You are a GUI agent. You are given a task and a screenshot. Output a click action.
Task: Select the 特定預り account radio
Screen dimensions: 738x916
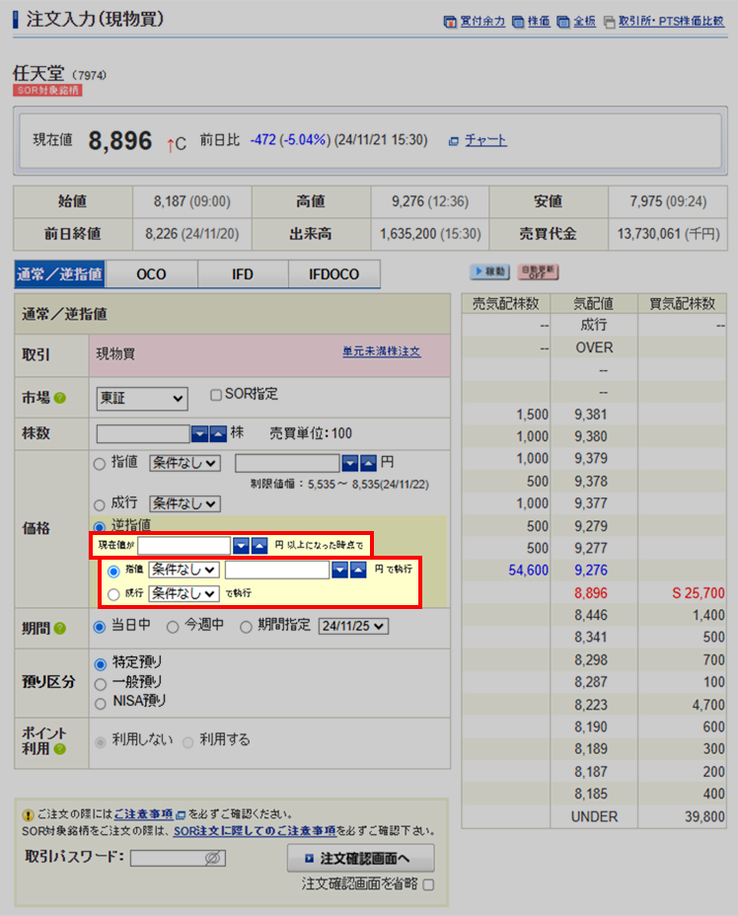point(101,664)
